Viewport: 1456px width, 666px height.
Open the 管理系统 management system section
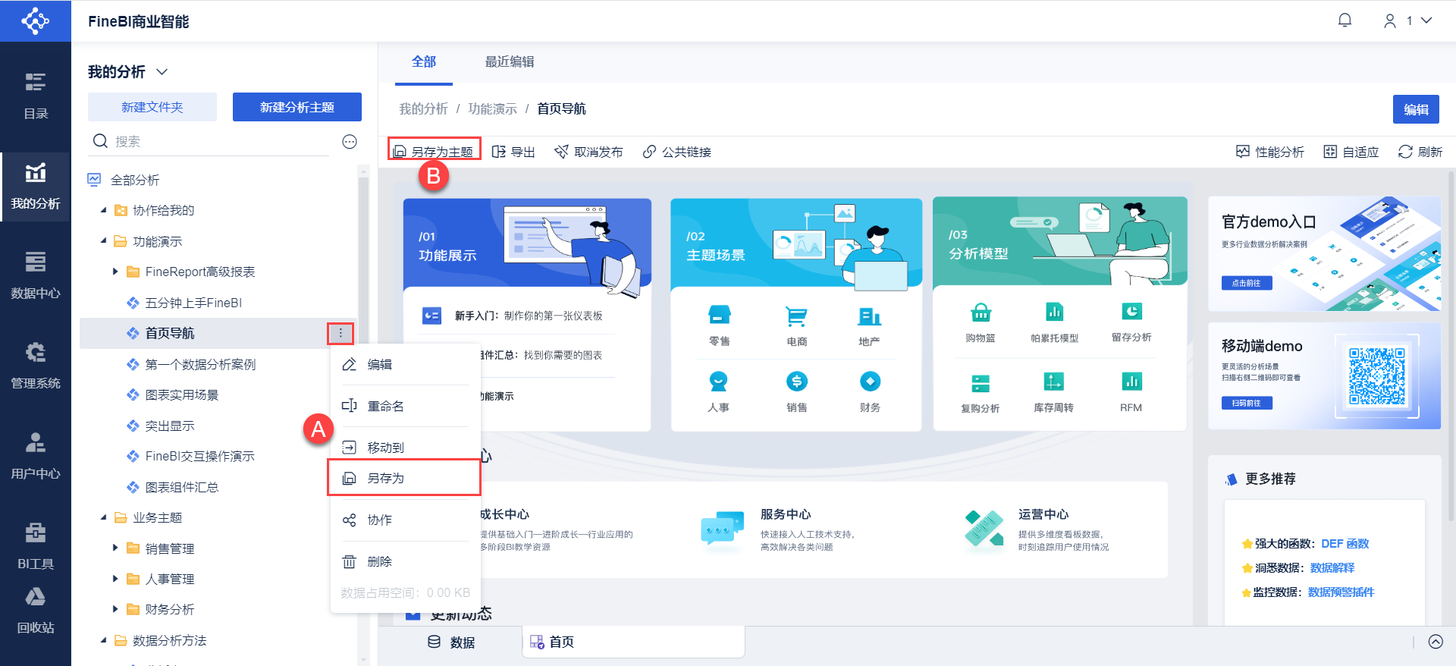click(36, 366)
